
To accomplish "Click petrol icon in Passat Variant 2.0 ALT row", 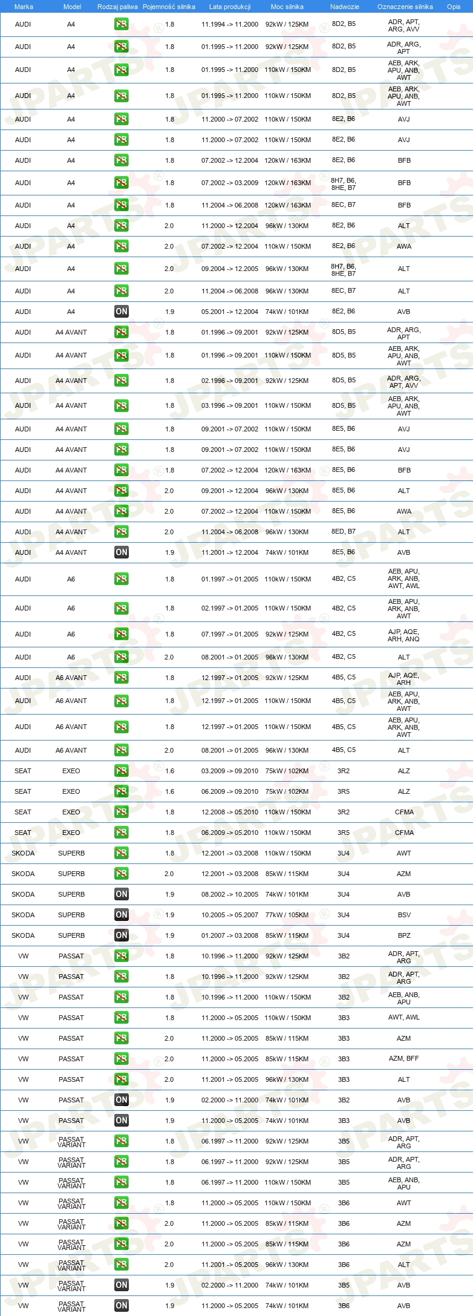I will (x=122, y=1265).
